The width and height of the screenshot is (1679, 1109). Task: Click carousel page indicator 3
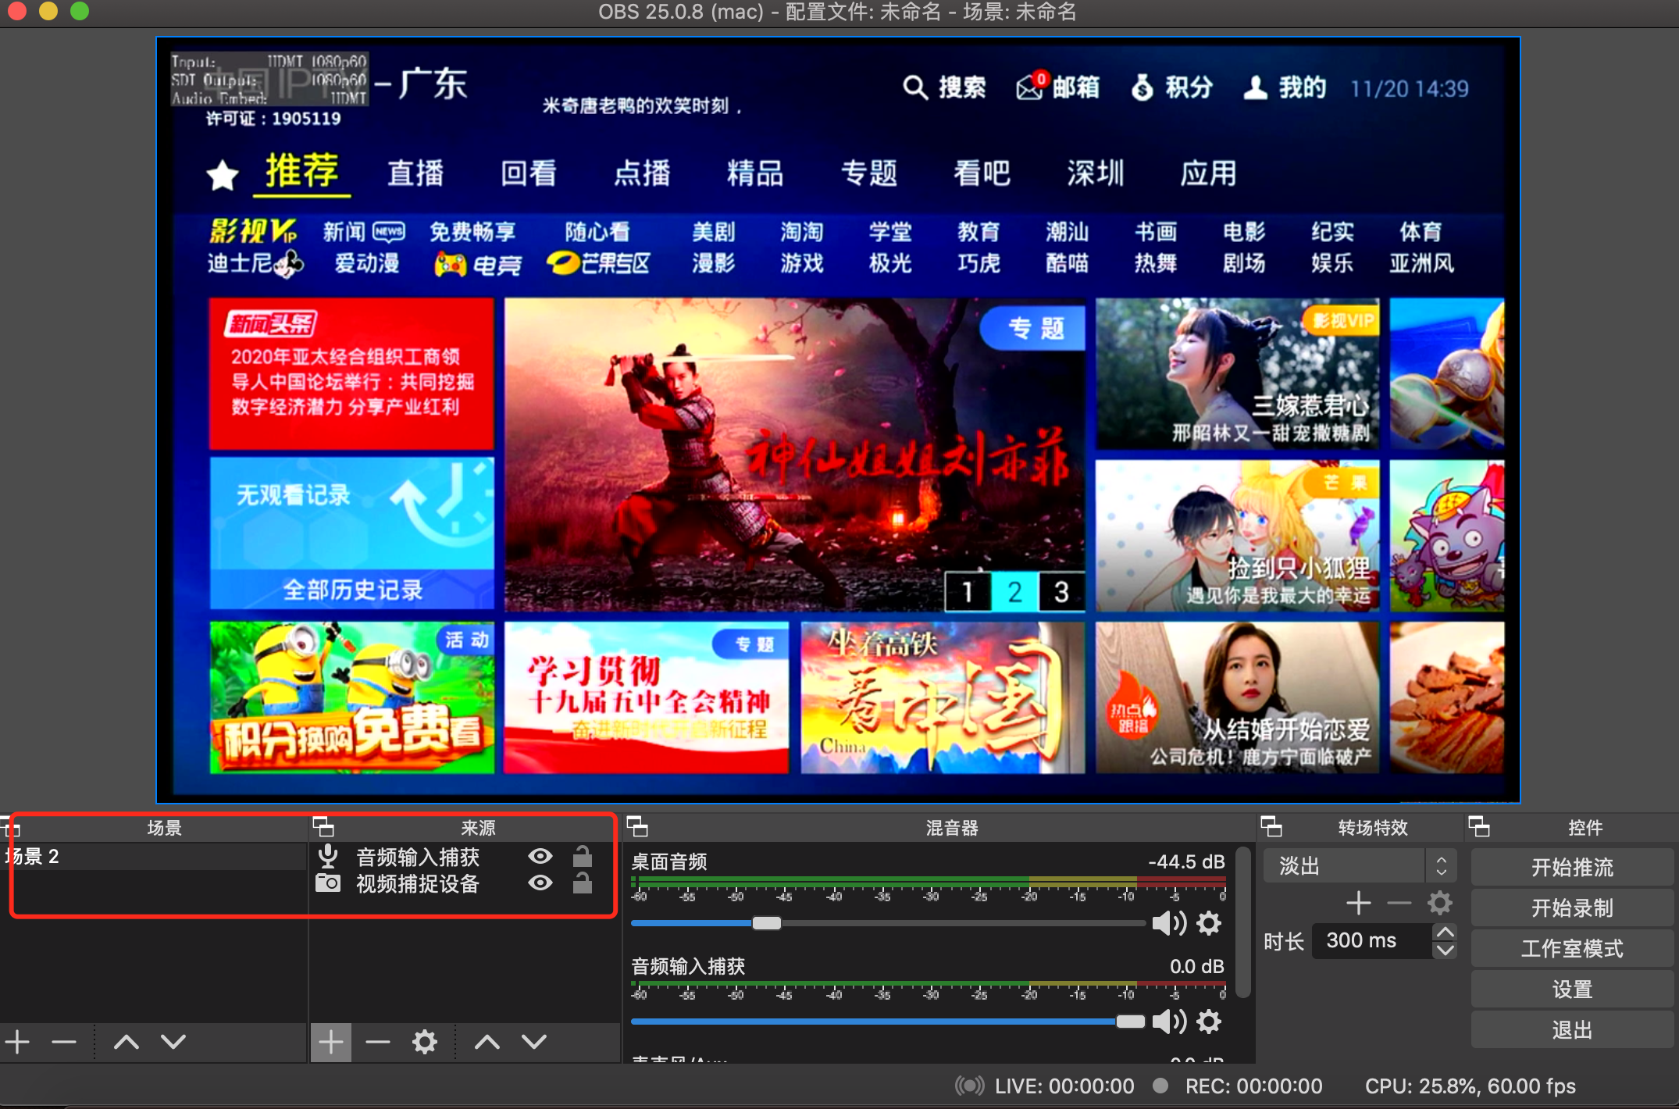(1061, 592)
